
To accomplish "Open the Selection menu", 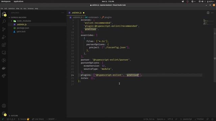I will 11,8.
